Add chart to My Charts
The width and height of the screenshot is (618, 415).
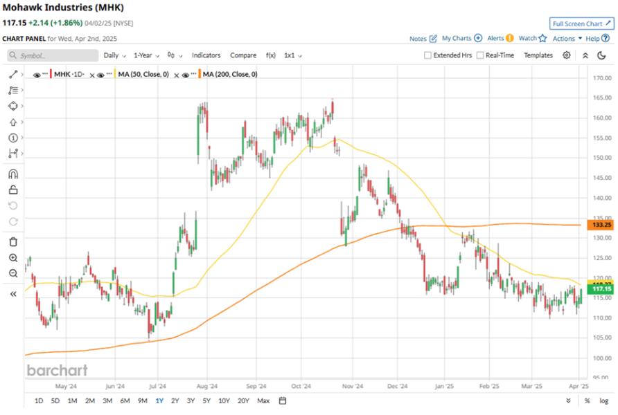pos(477,38)
